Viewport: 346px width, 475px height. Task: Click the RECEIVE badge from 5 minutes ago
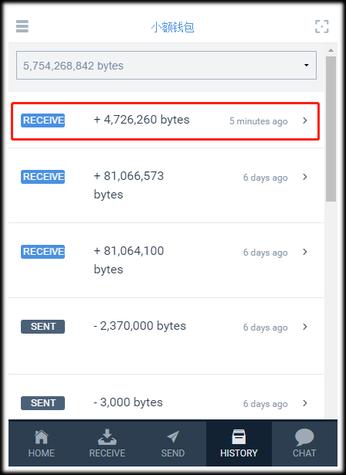click(42, 120)
